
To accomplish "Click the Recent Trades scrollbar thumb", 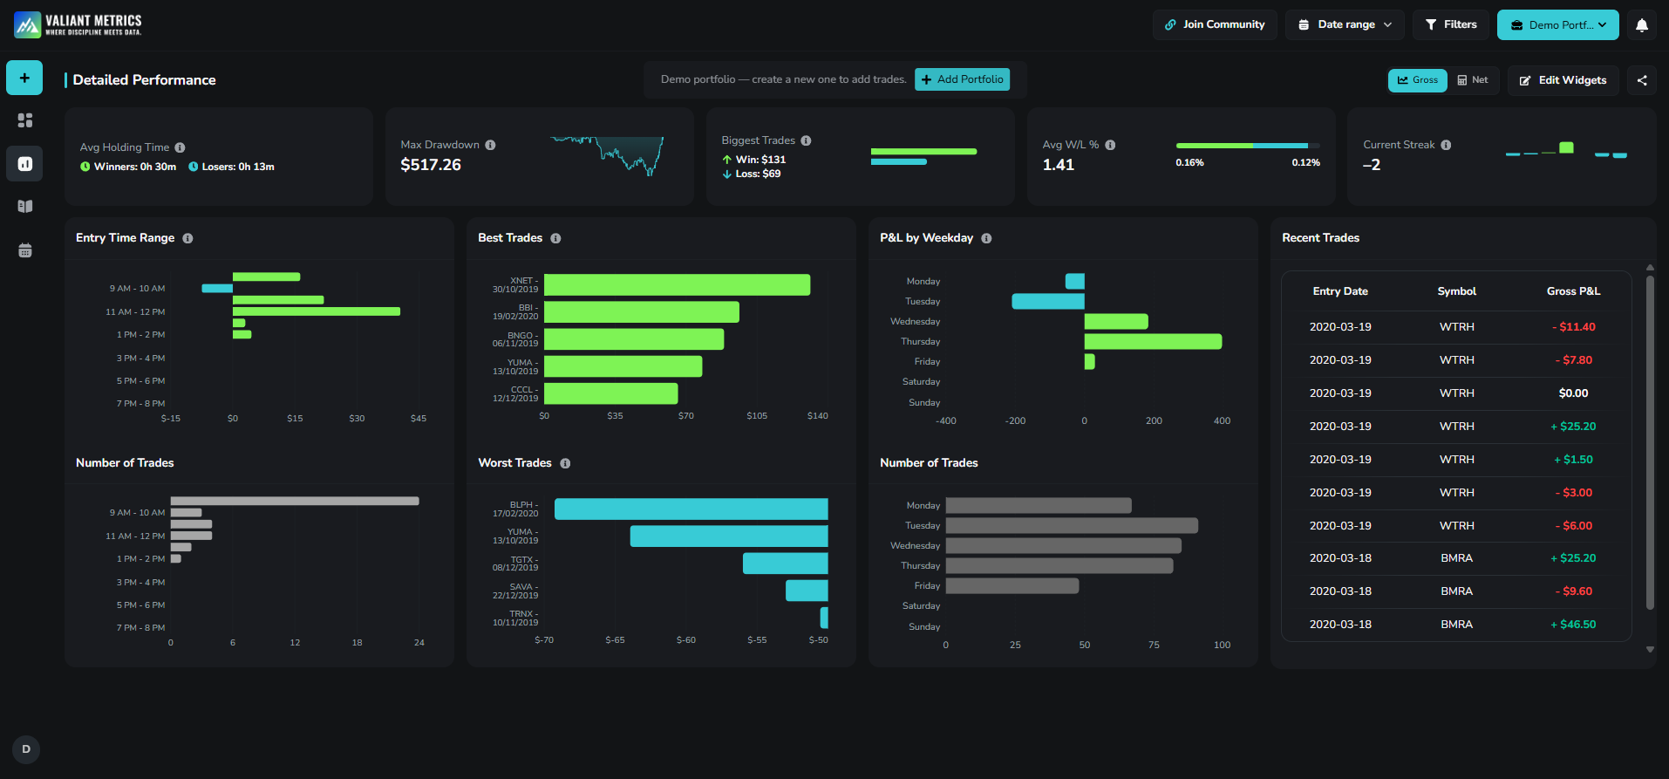I will point(1650,442).
